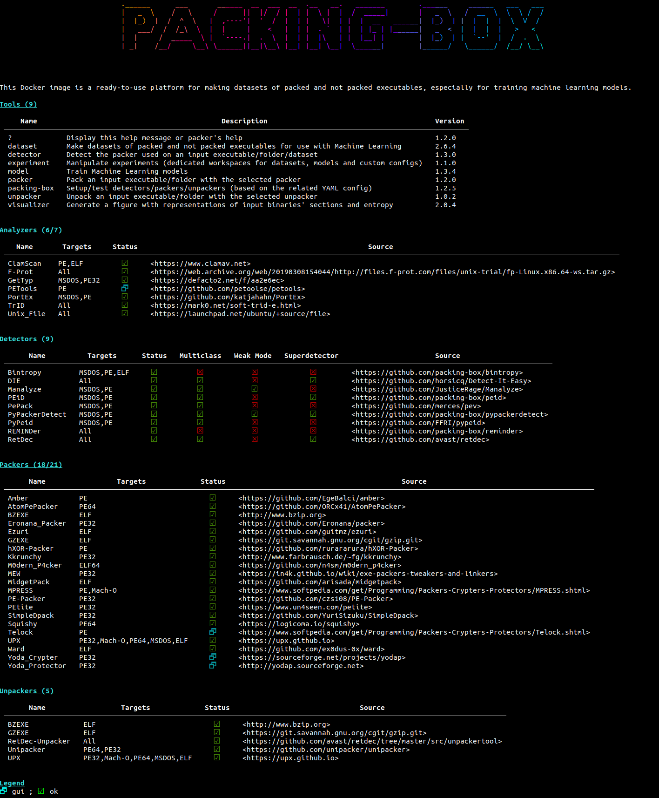Image resolution: width=659 pixels, height=798 pixels.
Task: Click PyPackerDetect's green Weak Mode checkmark
Action: click(255, 414)
